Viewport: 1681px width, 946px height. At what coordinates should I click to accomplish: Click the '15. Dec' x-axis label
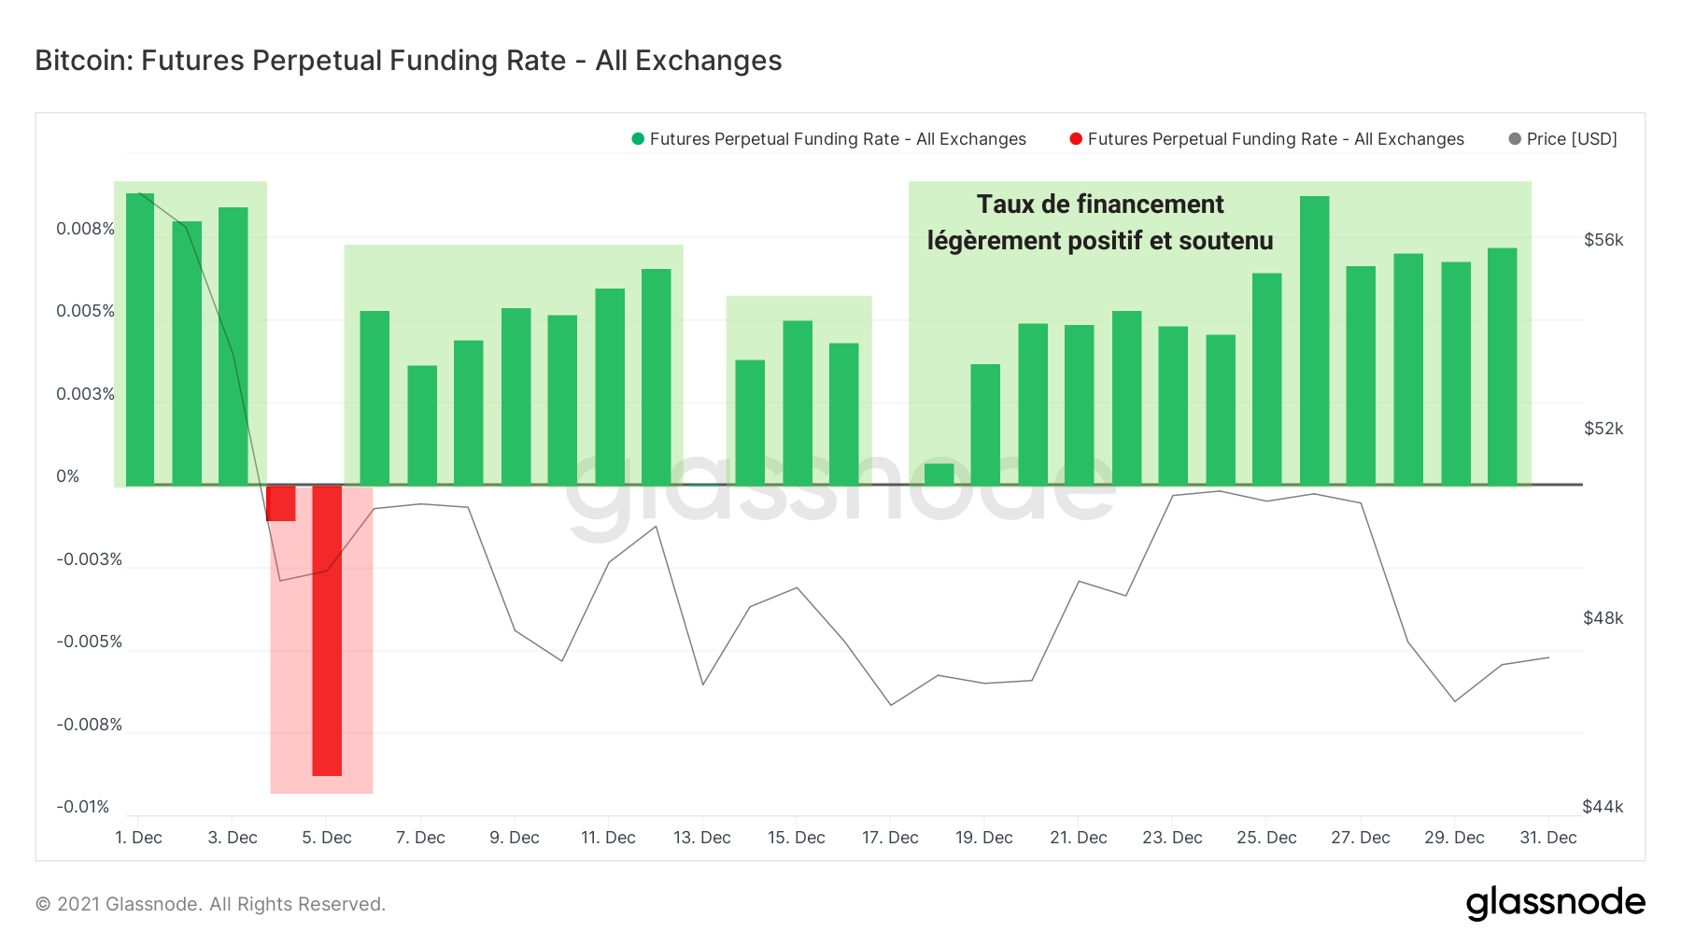[796, 838]
